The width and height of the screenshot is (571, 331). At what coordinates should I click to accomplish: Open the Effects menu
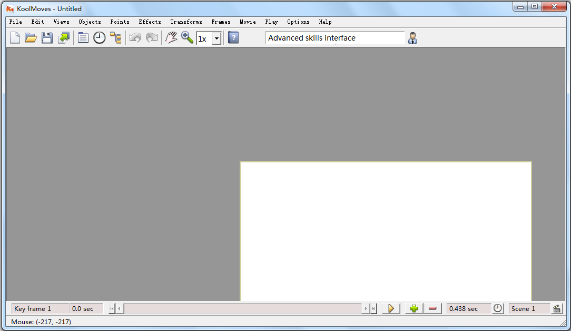click(x=150, y=22)
